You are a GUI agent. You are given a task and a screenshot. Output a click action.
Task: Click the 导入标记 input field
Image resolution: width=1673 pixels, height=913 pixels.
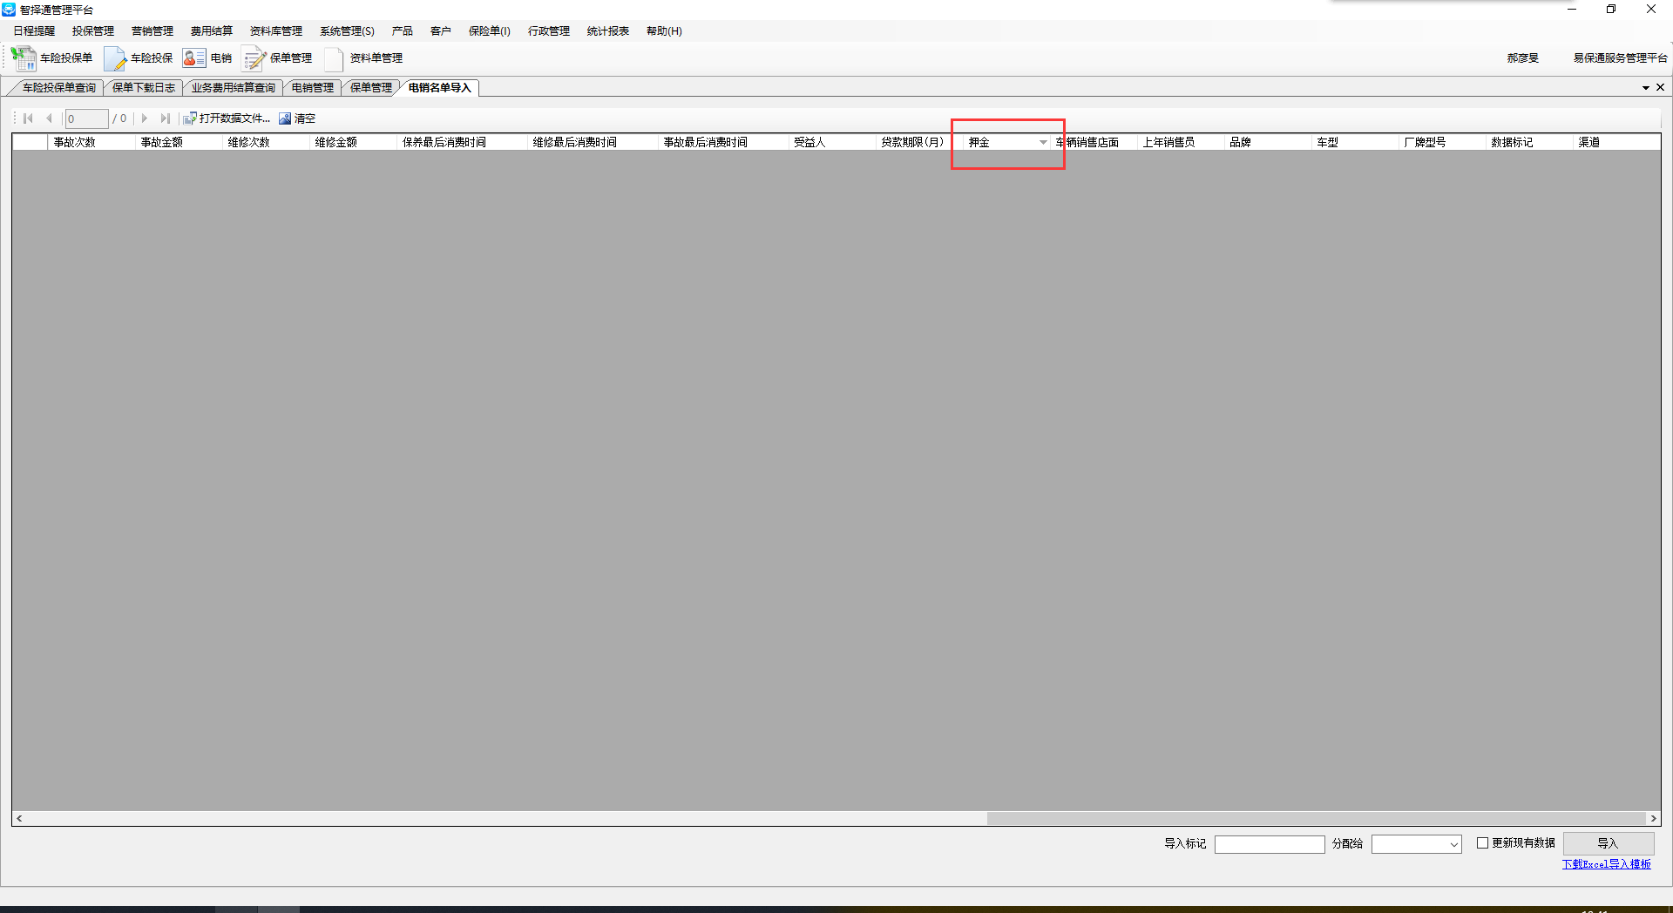[x=1270, y=844]
